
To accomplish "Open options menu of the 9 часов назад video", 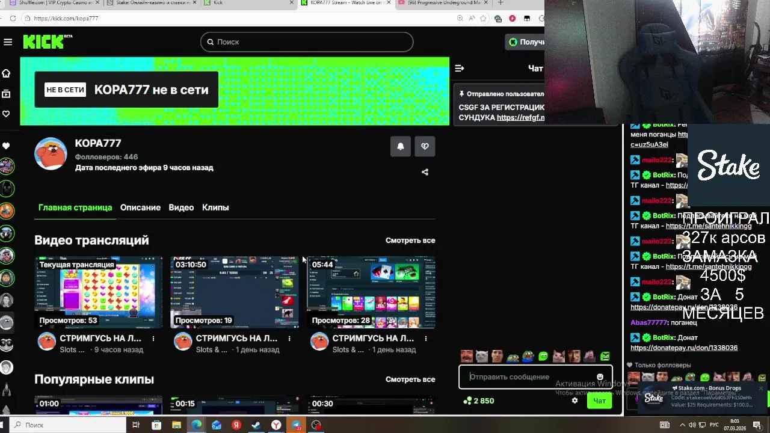I will (153, 339).
